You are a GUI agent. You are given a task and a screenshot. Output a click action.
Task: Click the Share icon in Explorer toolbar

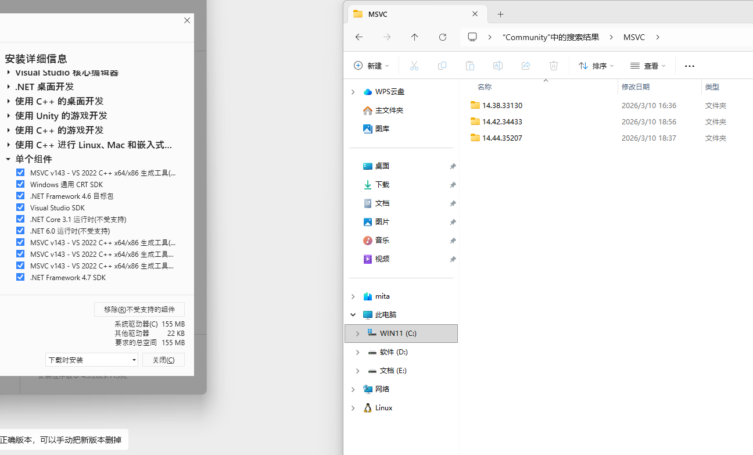(x=526, y=66)
